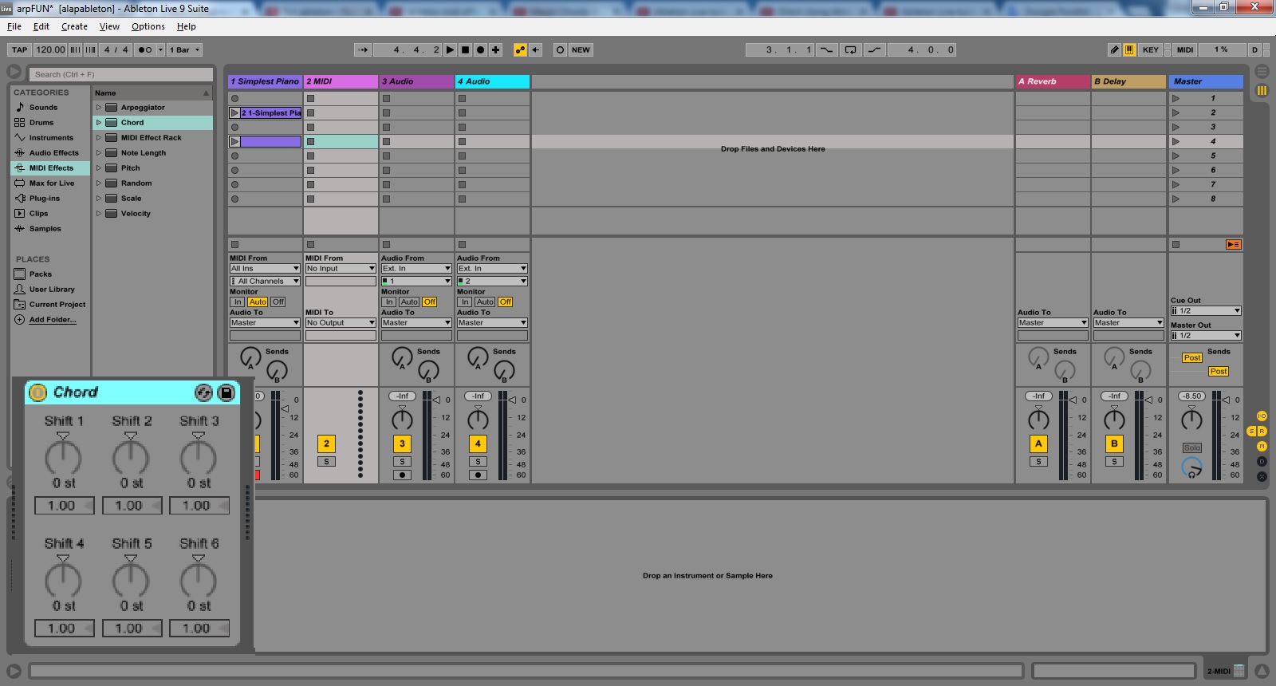Open the View menu
Viewport: 1276px width, 686px height.
point(109,26)
